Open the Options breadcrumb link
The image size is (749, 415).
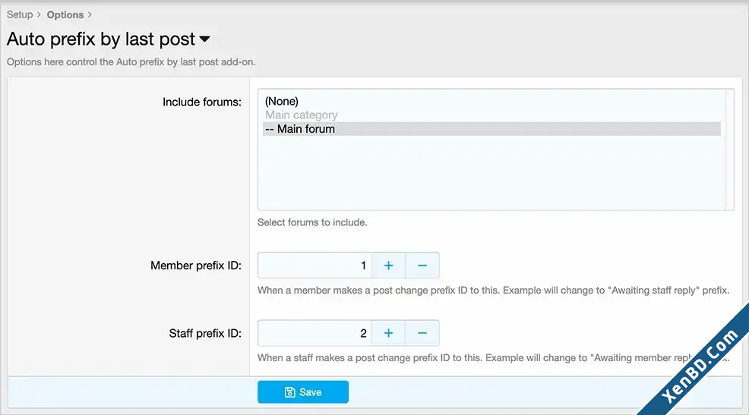pos(65,14)
